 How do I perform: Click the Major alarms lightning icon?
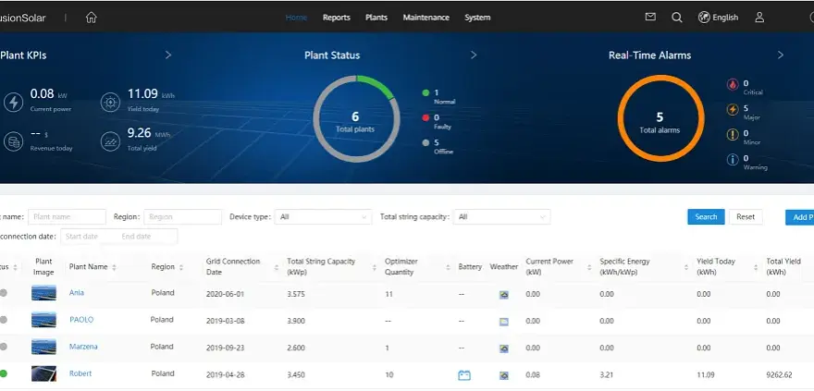pyautogui.click(x=732, y=109)
